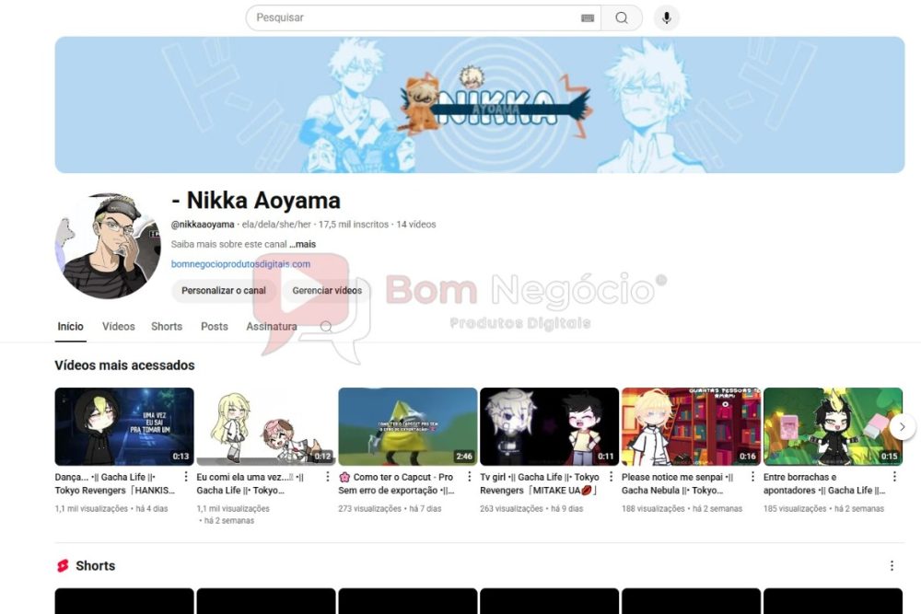Switch to the Vídeos tab
This screenshot has height=614, width=921.
(x=119, y=327)
